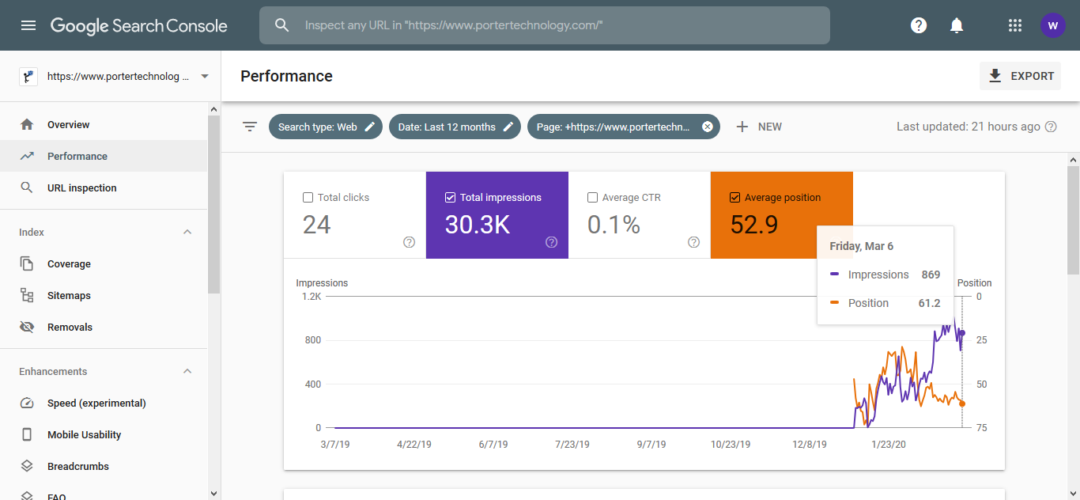Open the hamburger main menu
This screenshot has height=500, width=1080.
[28, 25]
